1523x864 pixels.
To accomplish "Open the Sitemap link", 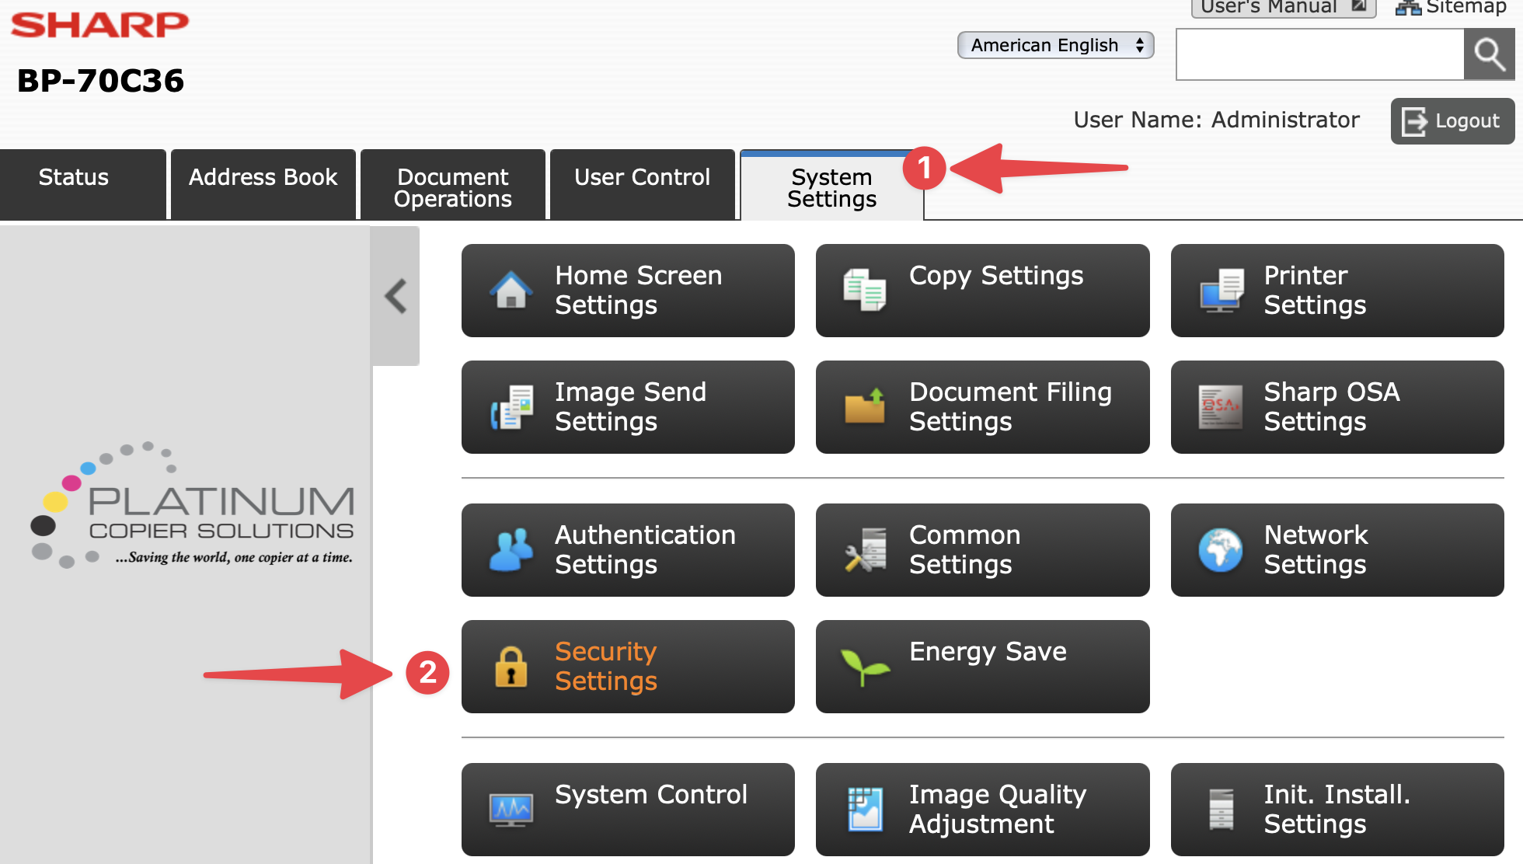I will pyautogui.click(x=1451, y=8).
